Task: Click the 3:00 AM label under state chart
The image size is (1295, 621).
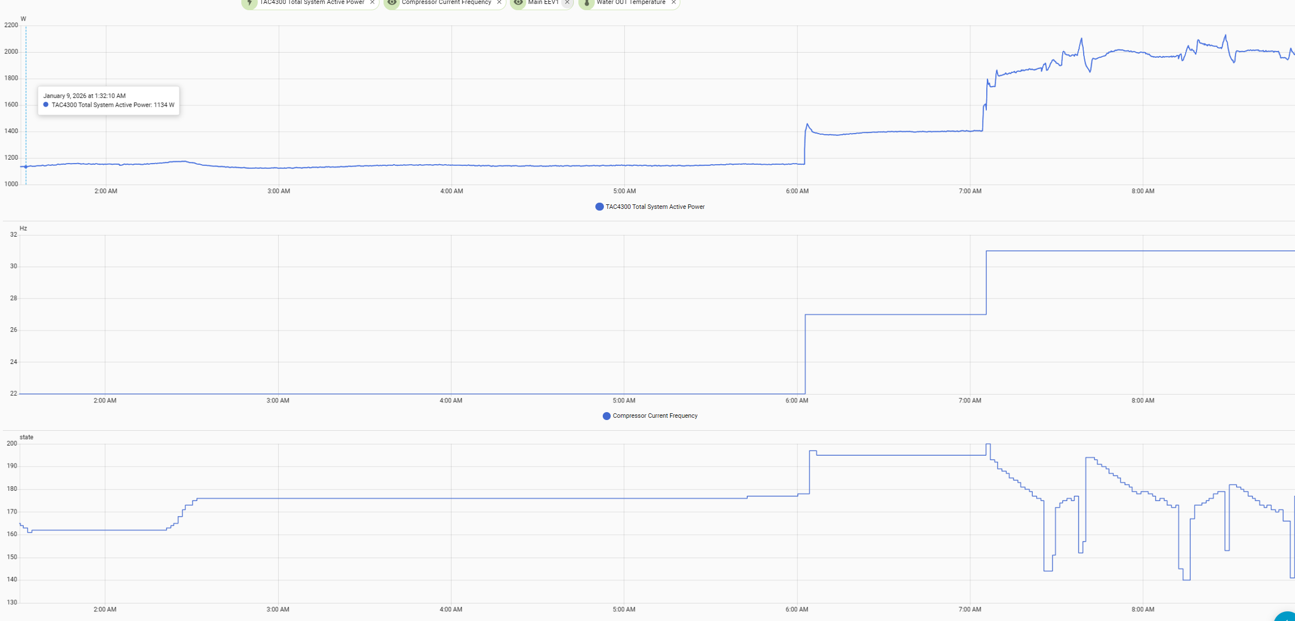Action: (278, 609)
